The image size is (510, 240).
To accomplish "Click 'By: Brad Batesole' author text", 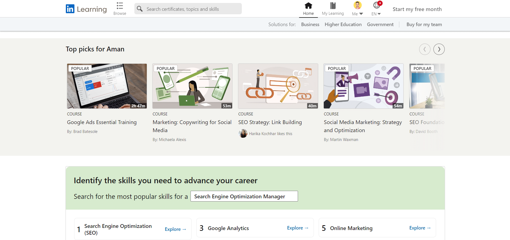I will coord(82,132).
